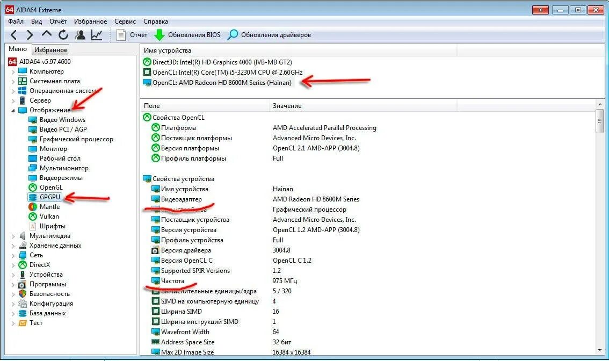The image size is (609, 361).
Task: Select Рабочий стол tree item
Action: click(55, 158)
